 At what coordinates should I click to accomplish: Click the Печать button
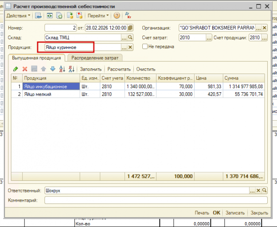click(202, 213)
